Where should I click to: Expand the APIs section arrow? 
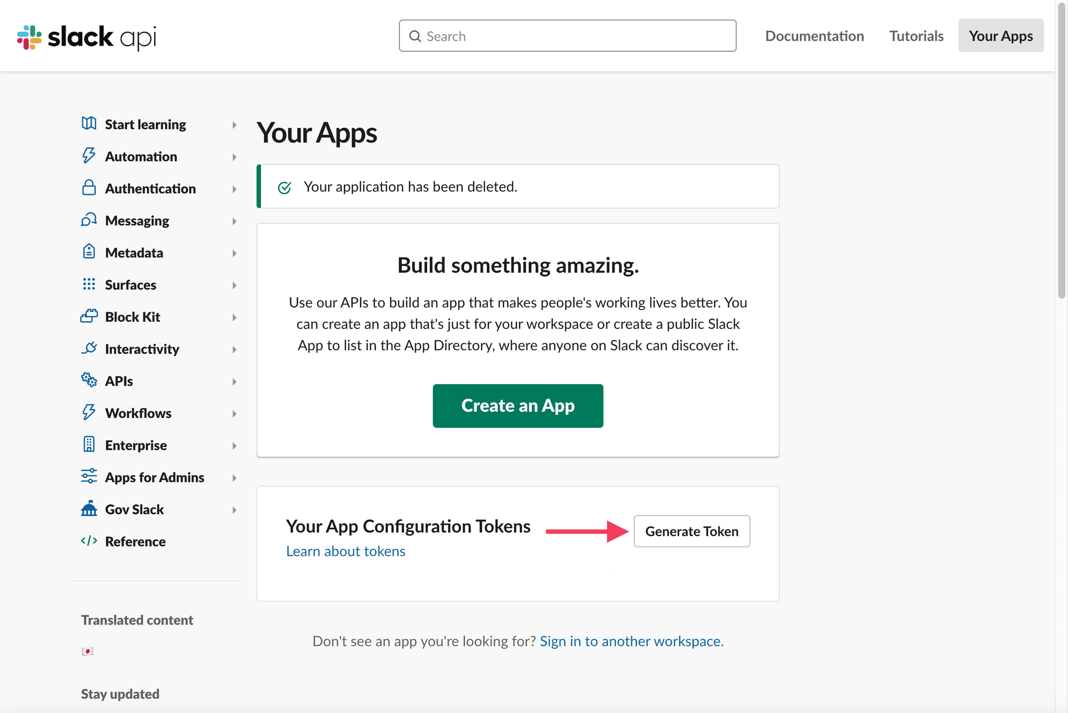point(234,382)
